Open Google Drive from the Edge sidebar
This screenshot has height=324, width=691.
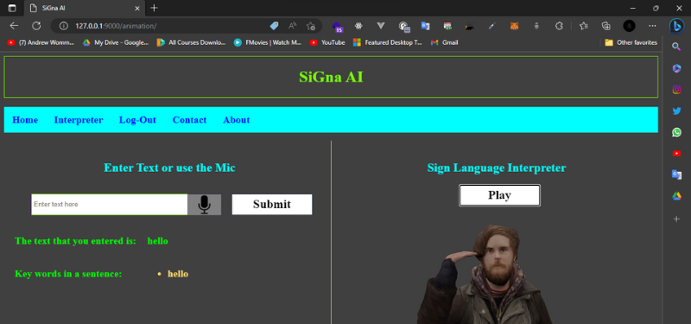[x=676, y=196]
